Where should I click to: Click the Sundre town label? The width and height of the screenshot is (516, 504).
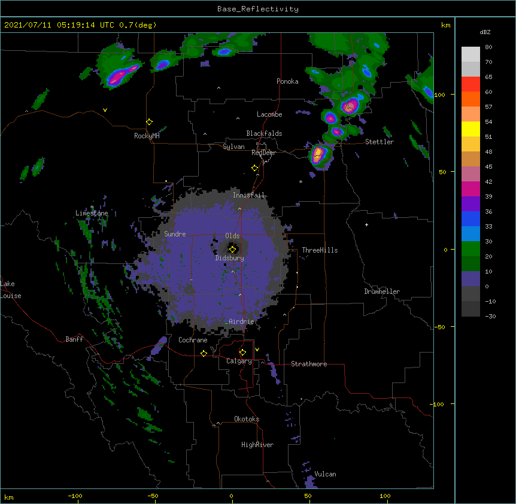click(x=175, y=234)
